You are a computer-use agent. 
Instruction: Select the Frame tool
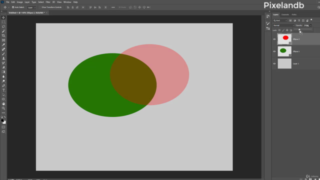(3, 40)
